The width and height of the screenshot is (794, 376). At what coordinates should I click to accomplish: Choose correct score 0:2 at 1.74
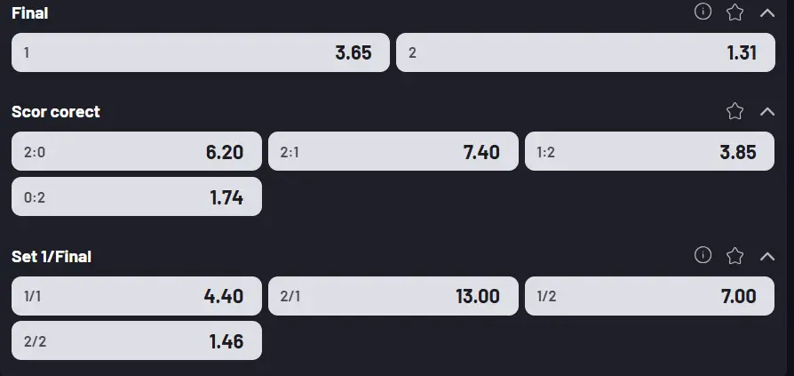(137, 197)
